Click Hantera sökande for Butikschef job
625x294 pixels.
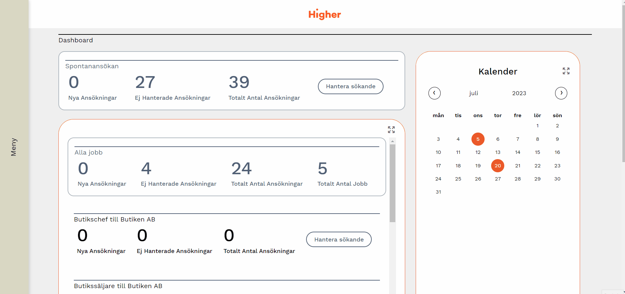[x=339, y=240]
